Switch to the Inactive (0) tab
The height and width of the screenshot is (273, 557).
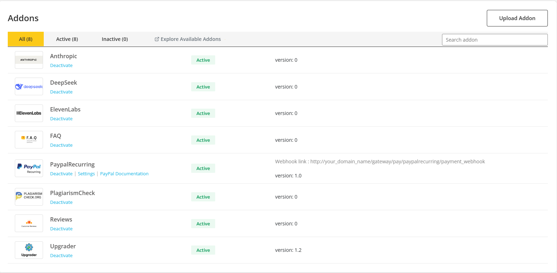(x=115, y=39)
